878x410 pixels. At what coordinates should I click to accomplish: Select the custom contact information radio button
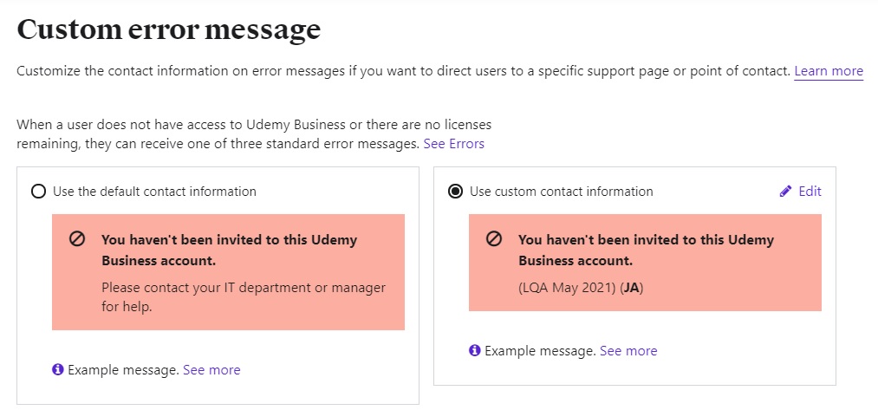pyautogui.click(x=455, y=192)
